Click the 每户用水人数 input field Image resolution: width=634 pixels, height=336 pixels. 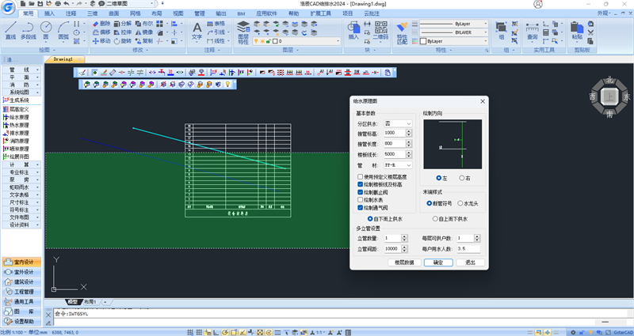pos(467,249)
